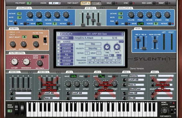Select PART B tab

96,3
